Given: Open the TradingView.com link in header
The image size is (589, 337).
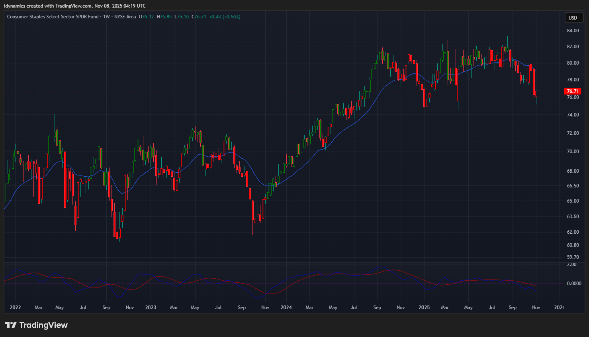Looking at the screenshot, I should [74, 6].
